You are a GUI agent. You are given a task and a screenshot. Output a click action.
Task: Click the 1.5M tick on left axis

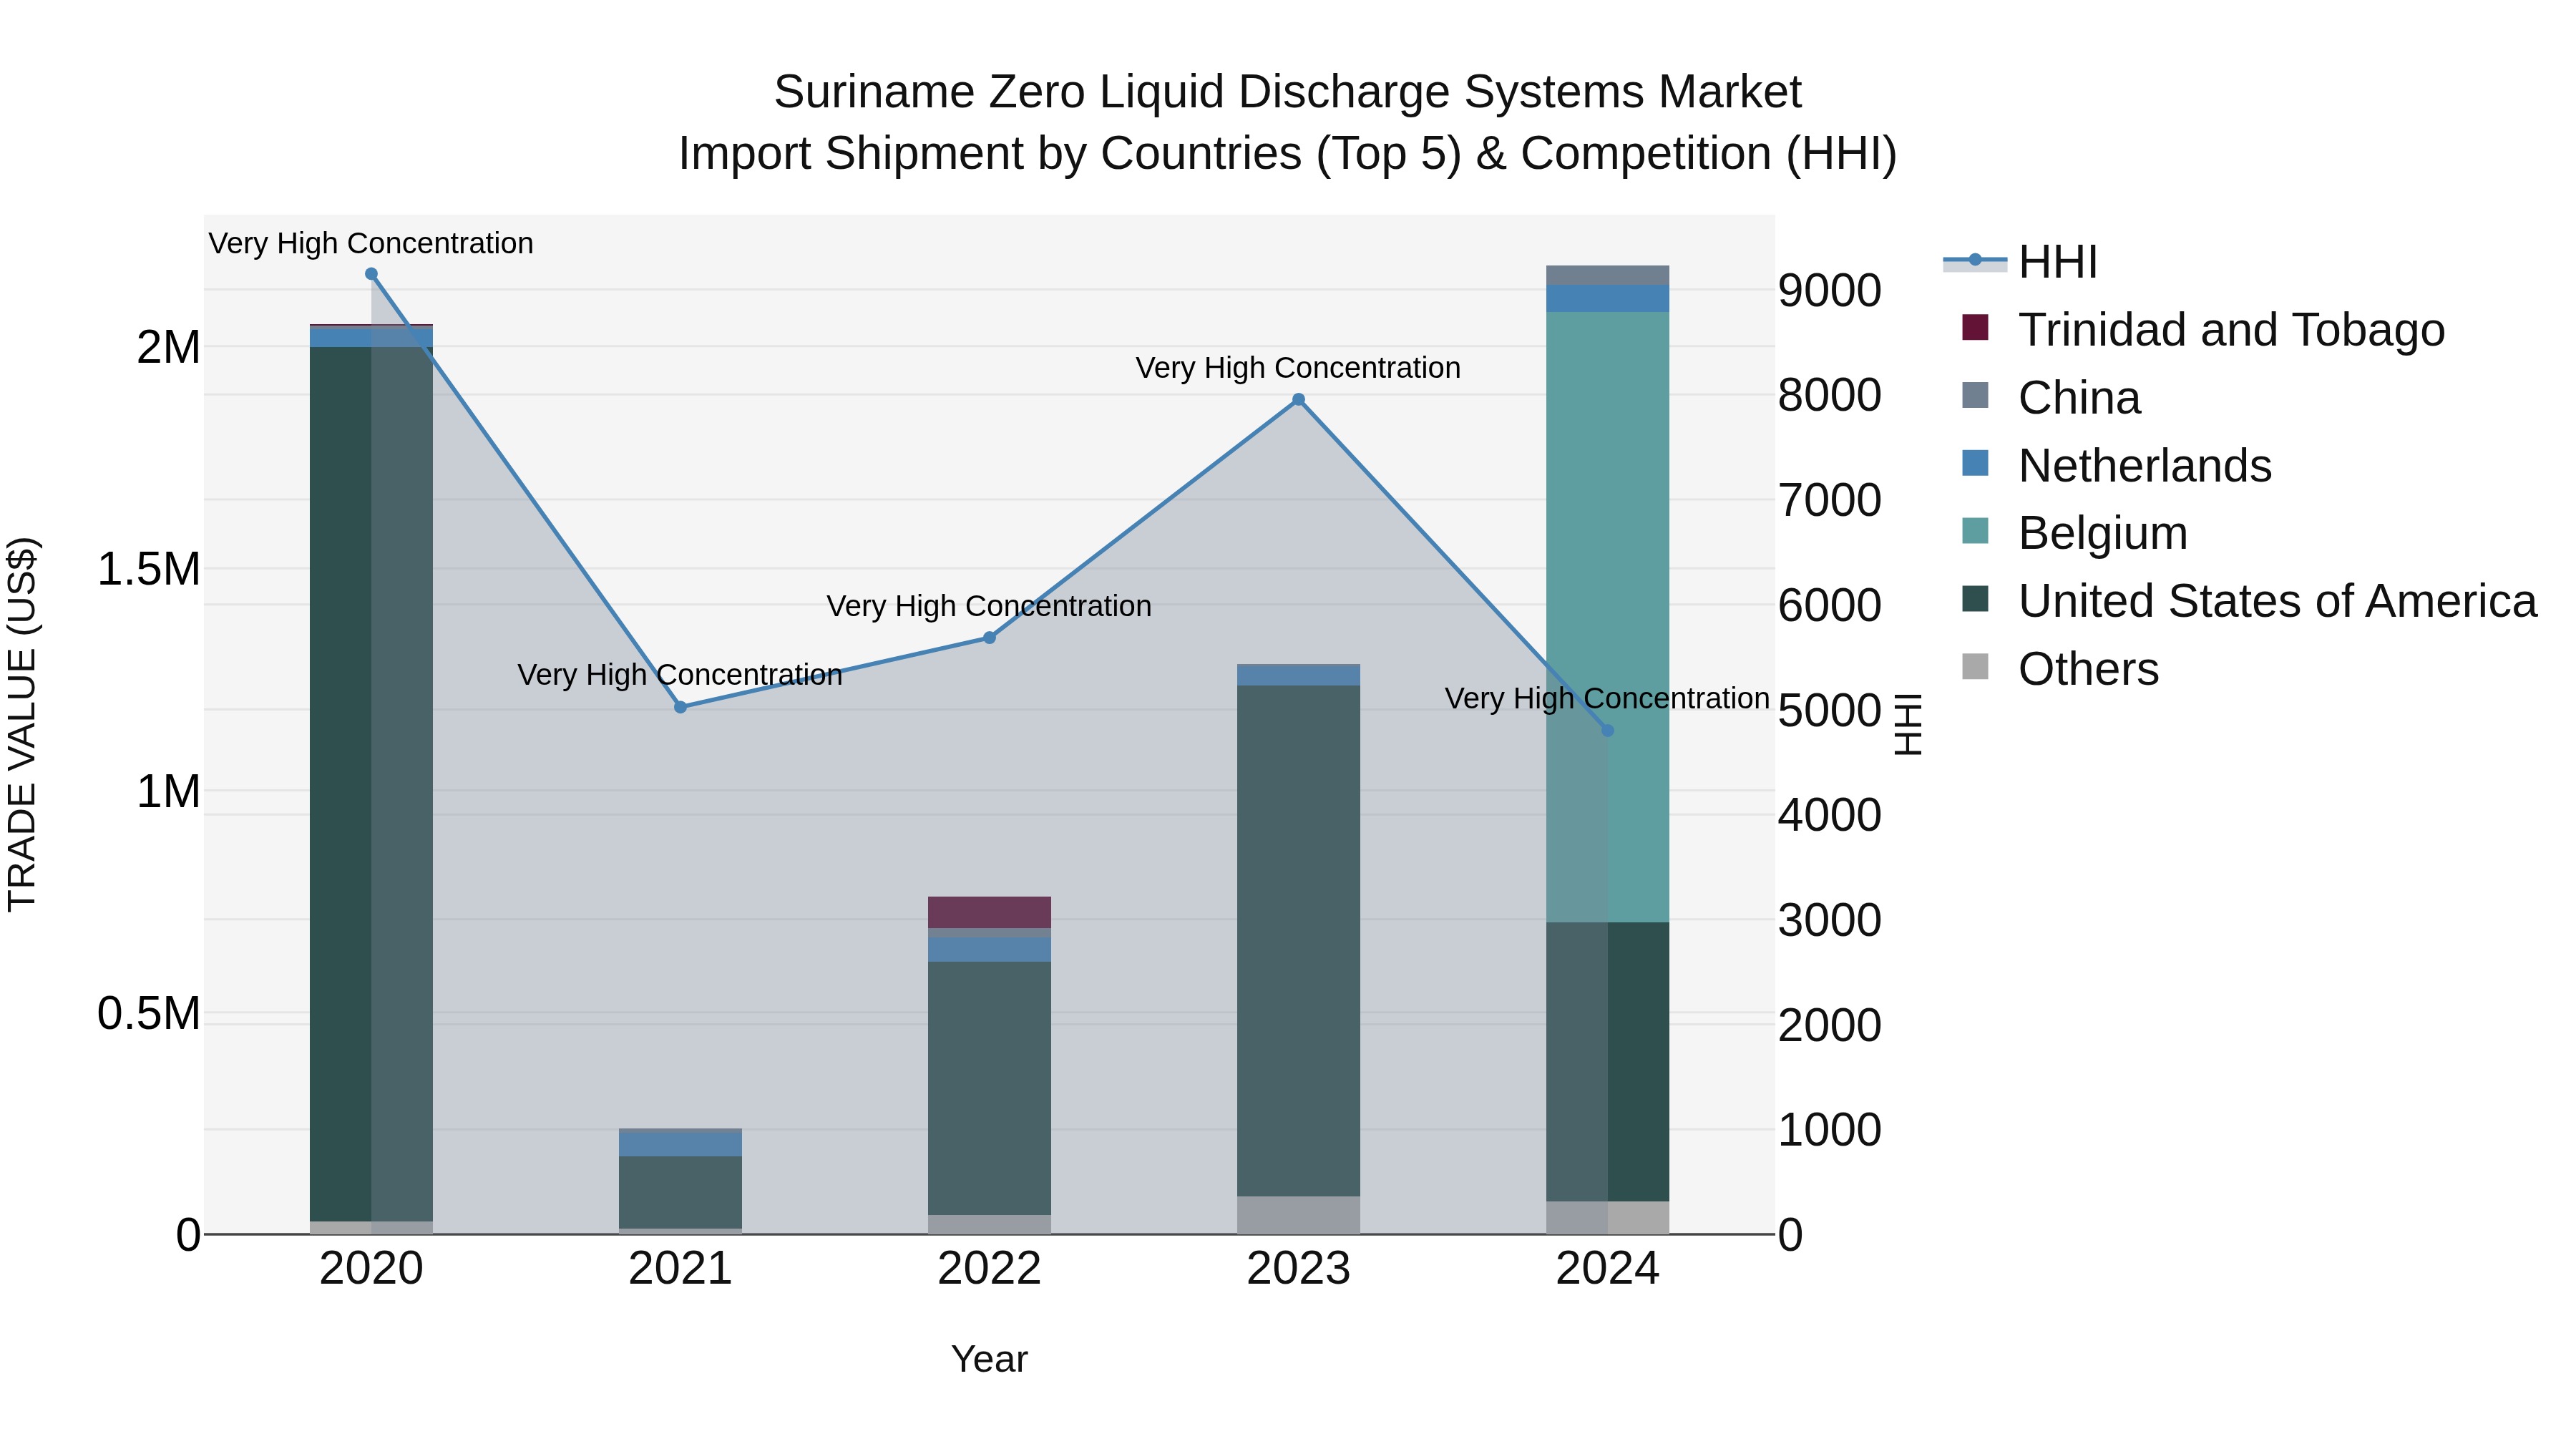[x=148, y=570]
